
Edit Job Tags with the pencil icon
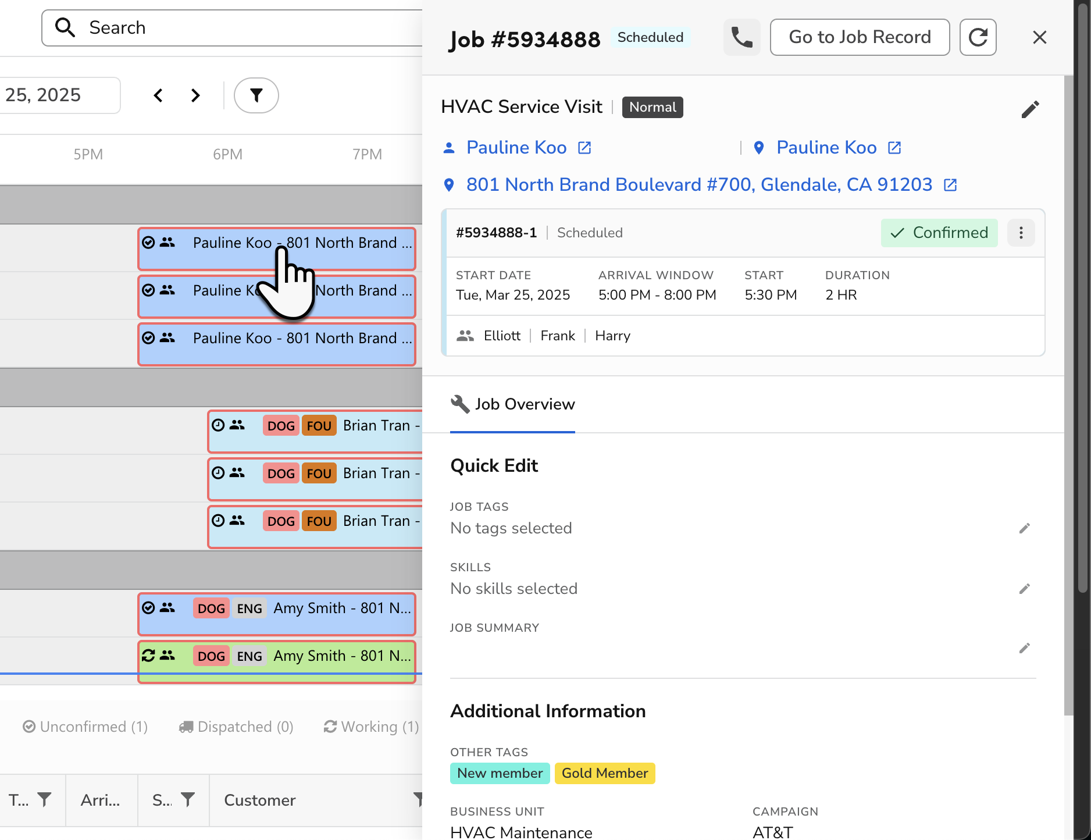[x=1025, y=528]
